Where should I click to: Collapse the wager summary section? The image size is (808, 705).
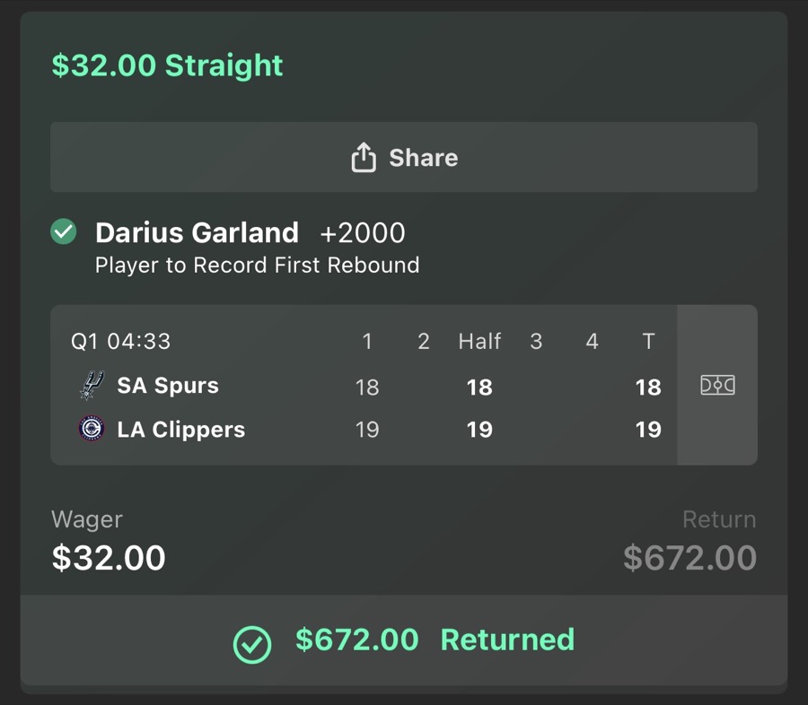coord(404,538)
